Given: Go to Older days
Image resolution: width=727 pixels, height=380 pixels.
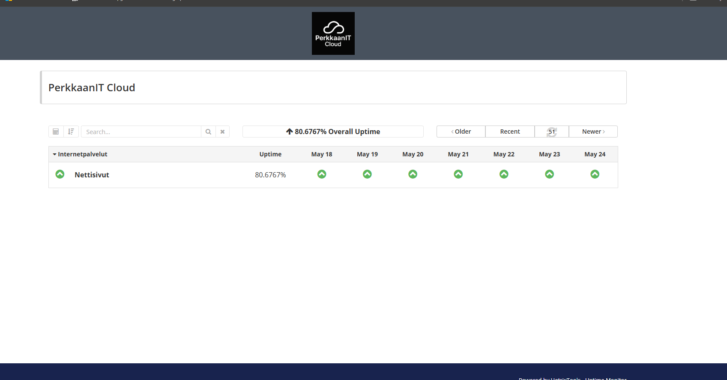Looking at the screenshot, I should pos(461,132).
